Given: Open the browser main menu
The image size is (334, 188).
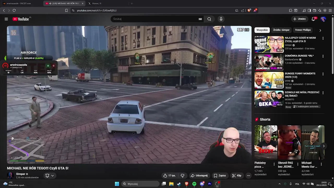Looking at the screenshot, I should [x=330, y=10].
